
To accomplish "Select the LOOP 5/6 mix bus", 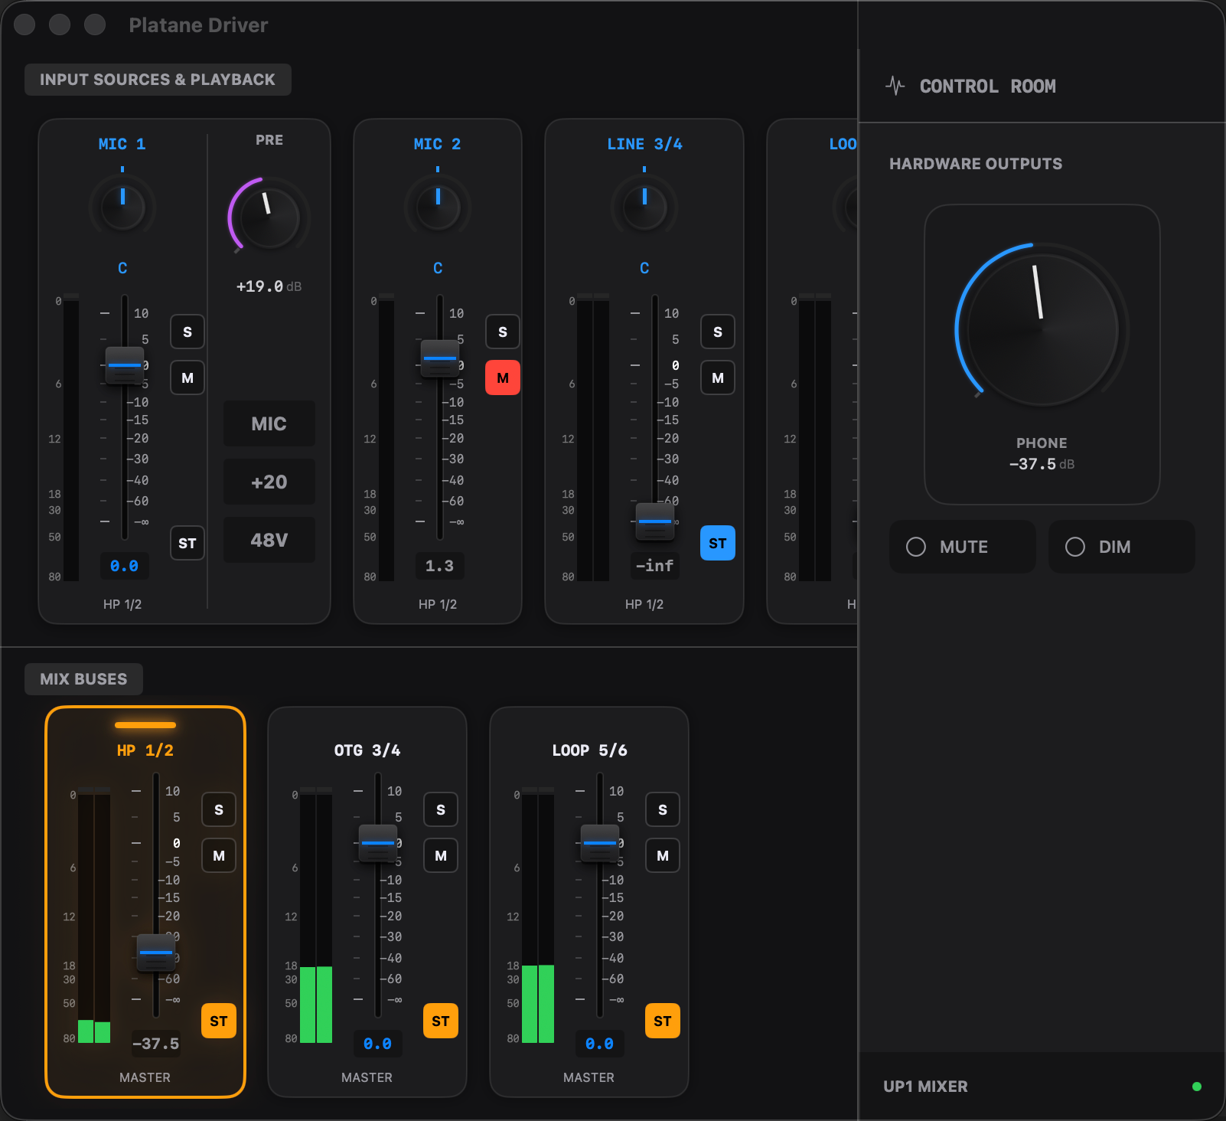I will (589, 750).
